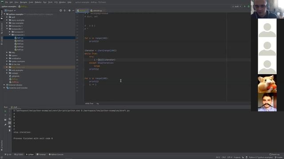Open the Refactor menu
The width and height of the screenshot is (284, 159).
(x=38, y=2)
